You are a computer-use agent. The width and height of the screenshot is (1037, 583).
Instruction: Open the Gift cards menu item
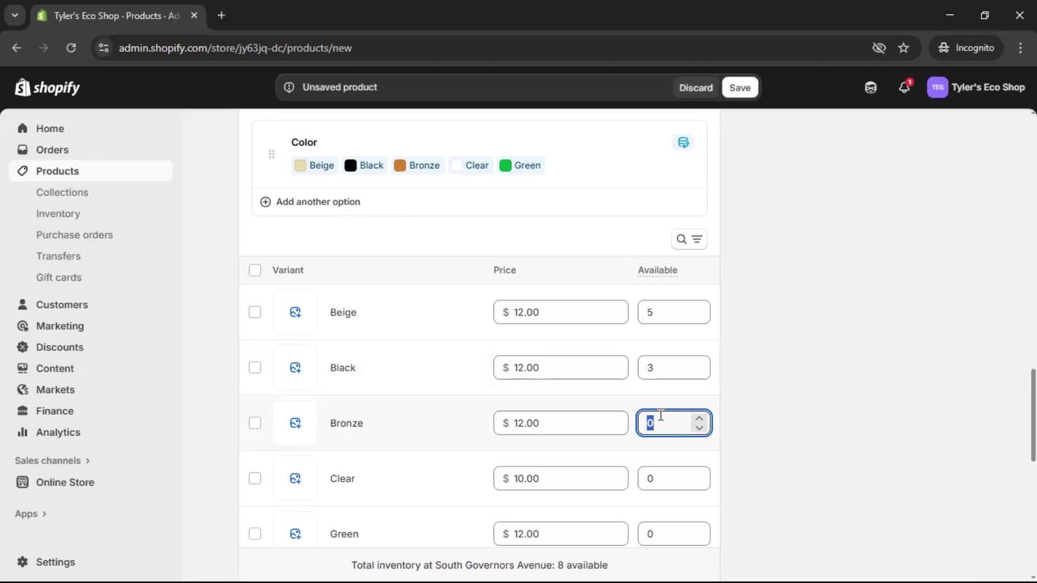click(x=59, y=277)
